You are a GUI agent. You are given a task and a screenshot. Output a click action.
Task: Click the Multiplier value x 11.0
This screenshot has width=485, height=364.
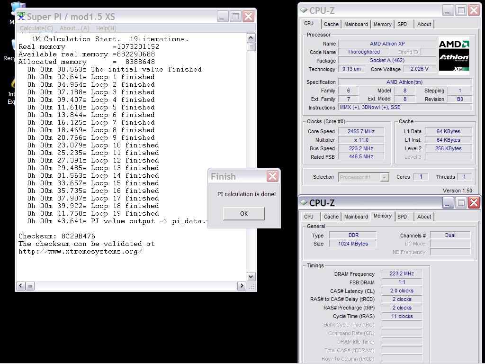click(361, 140)
